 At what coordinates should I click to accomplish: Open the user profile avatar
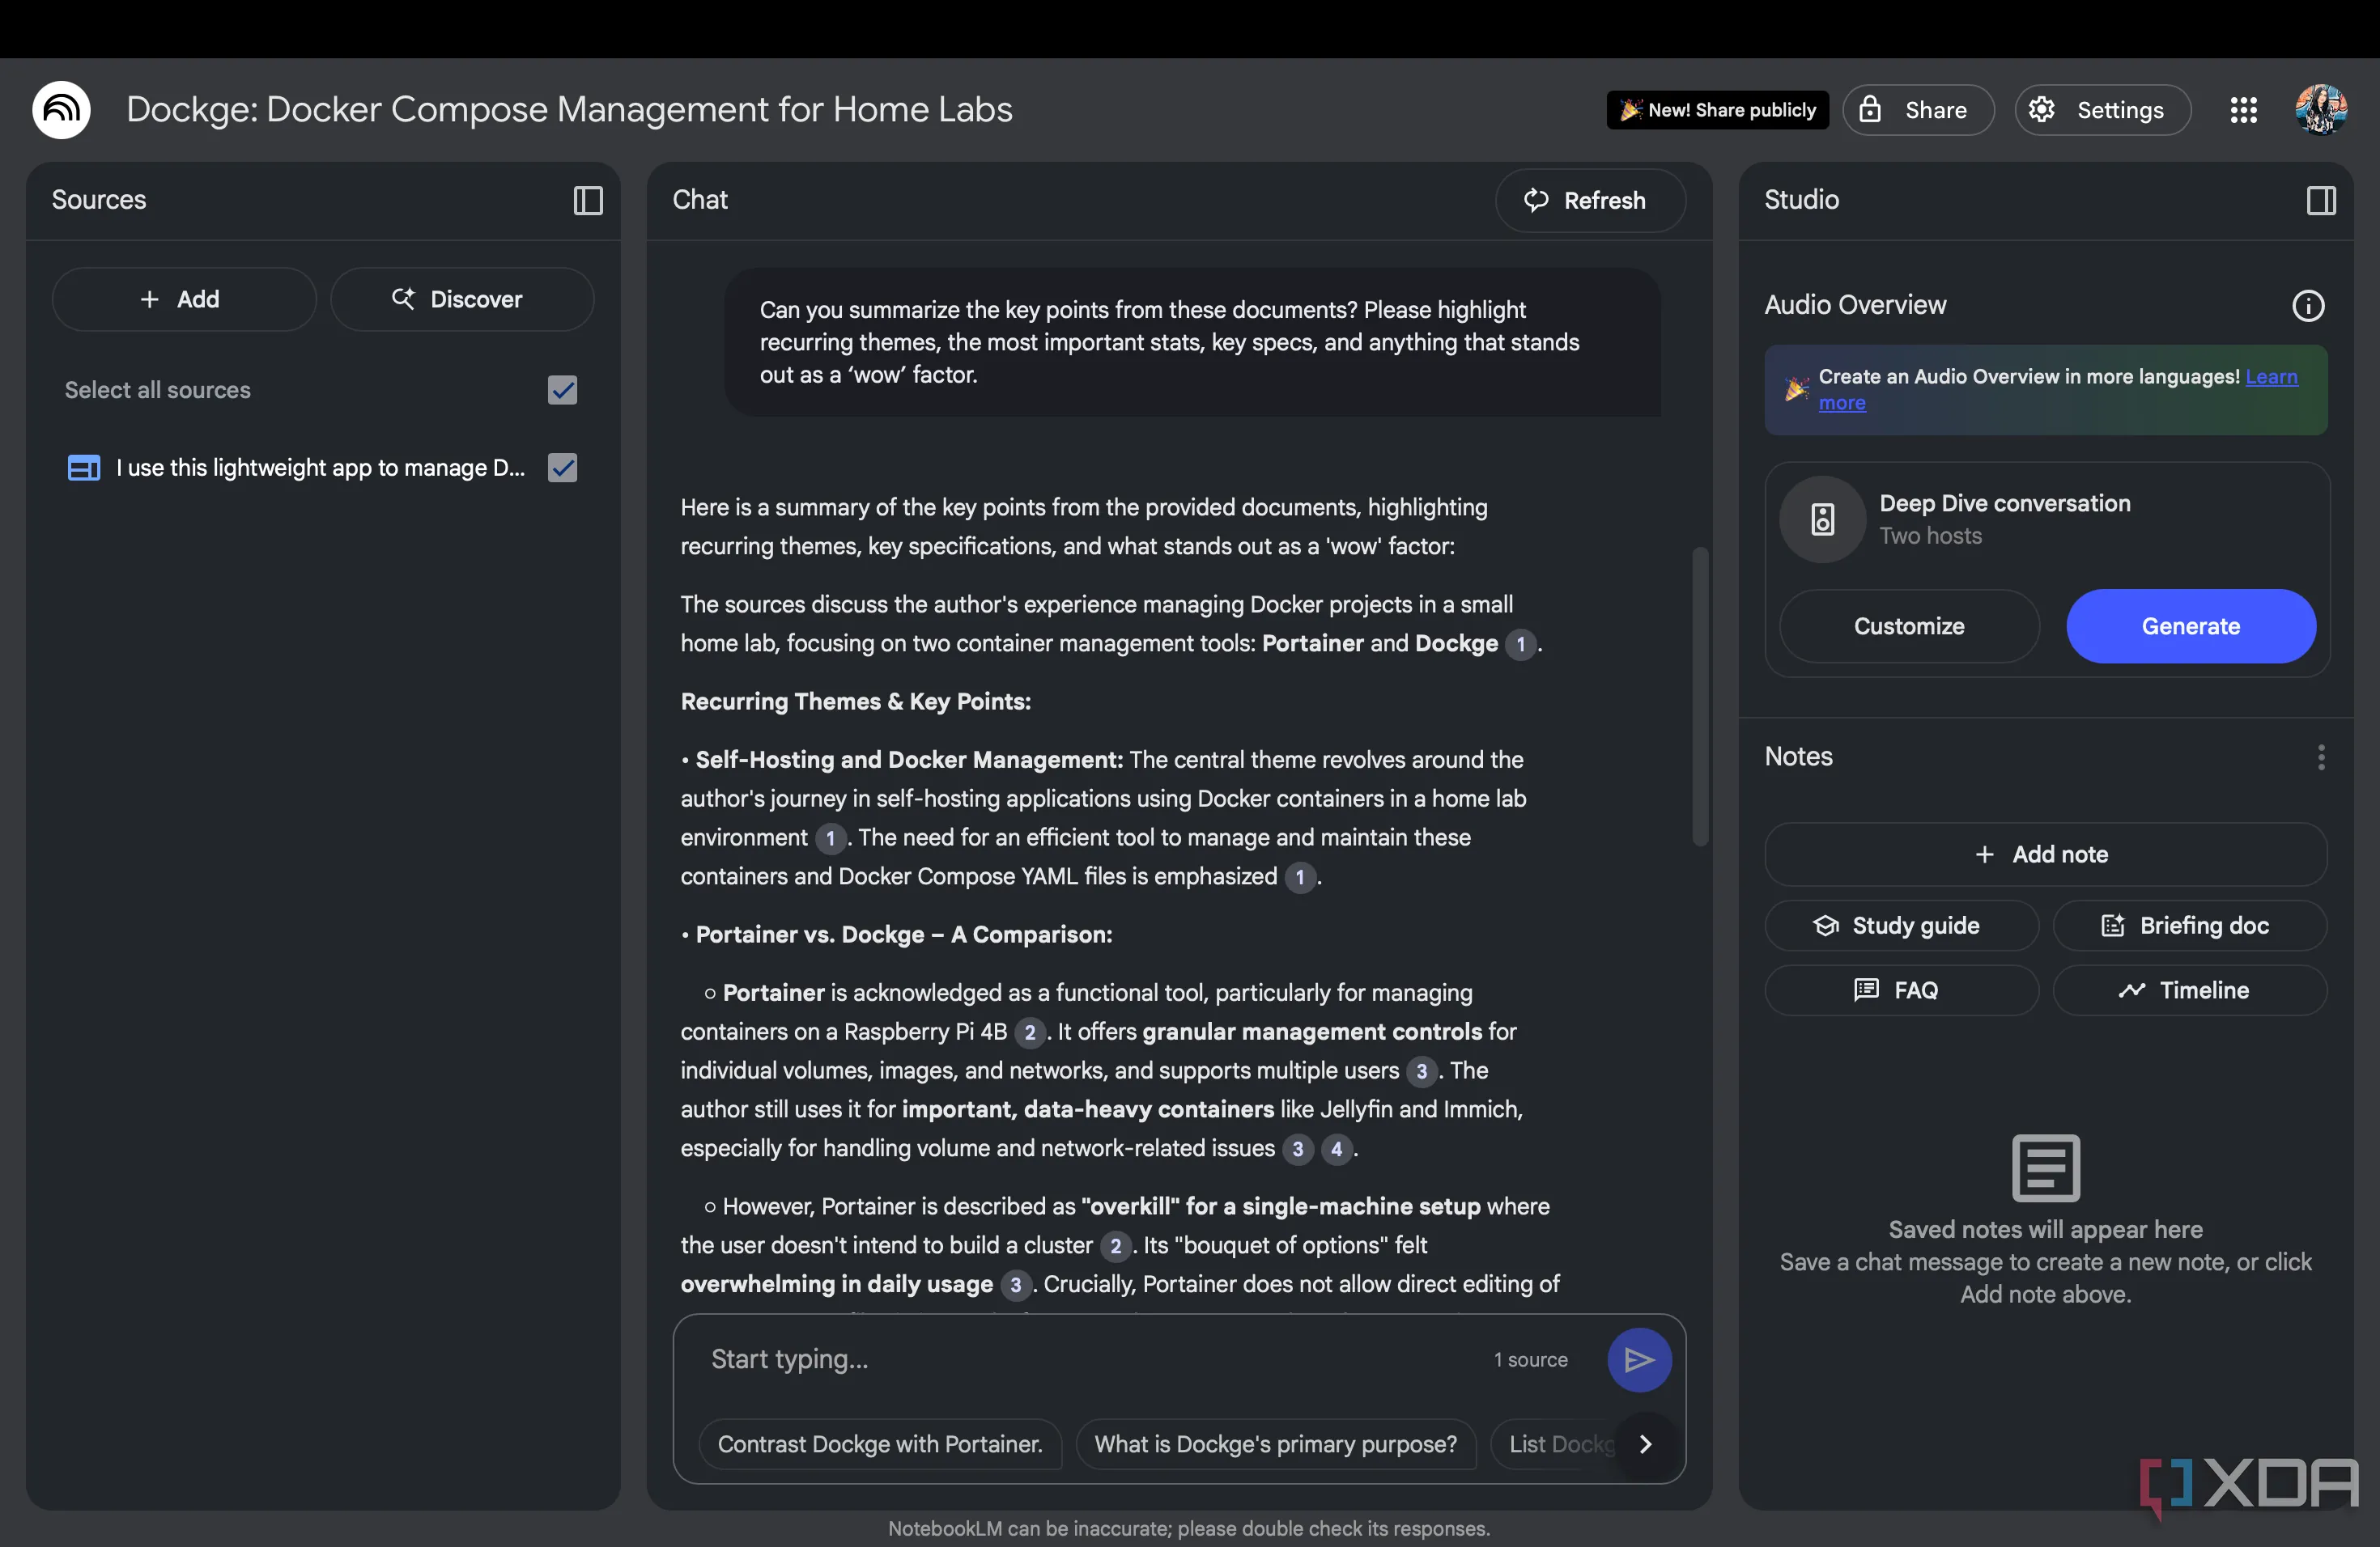2320,110
